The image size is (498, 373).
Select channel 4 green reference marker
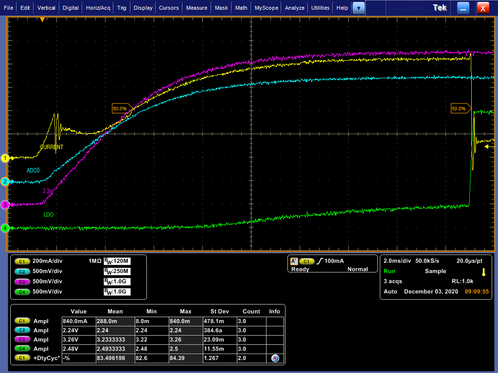(5, 228)
